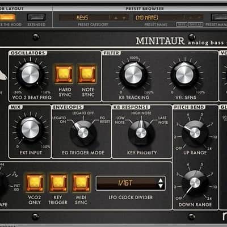Set Up Range to 5 semitones
The width and height of the screenshot is (227, 227).
click(x=202, y=115)
